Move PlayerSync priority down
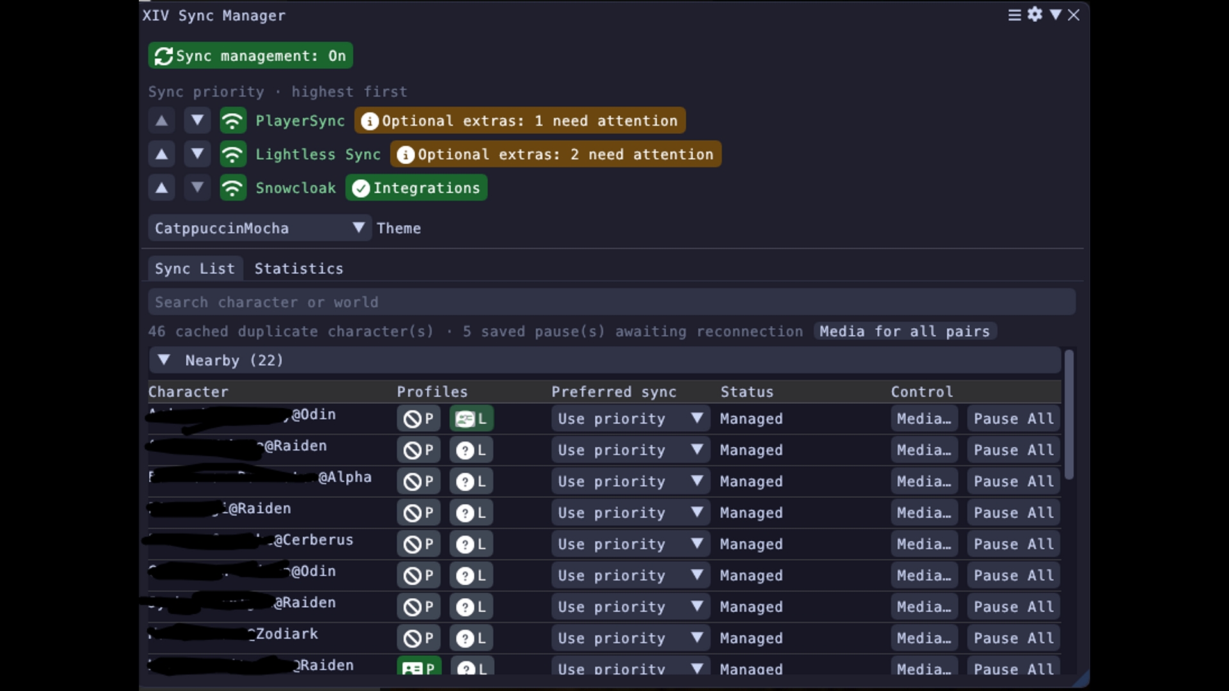Viewport: 1229px width, 691px height. coord(197,120)
